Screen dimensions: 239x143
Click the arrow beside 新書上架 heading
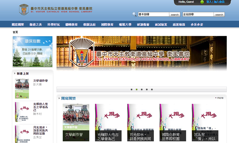[x=15, y=73]
